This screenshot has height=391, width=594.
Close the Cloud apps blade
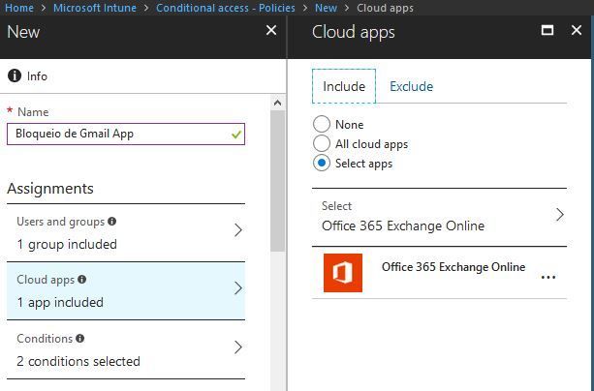click(x=577, y=31)
